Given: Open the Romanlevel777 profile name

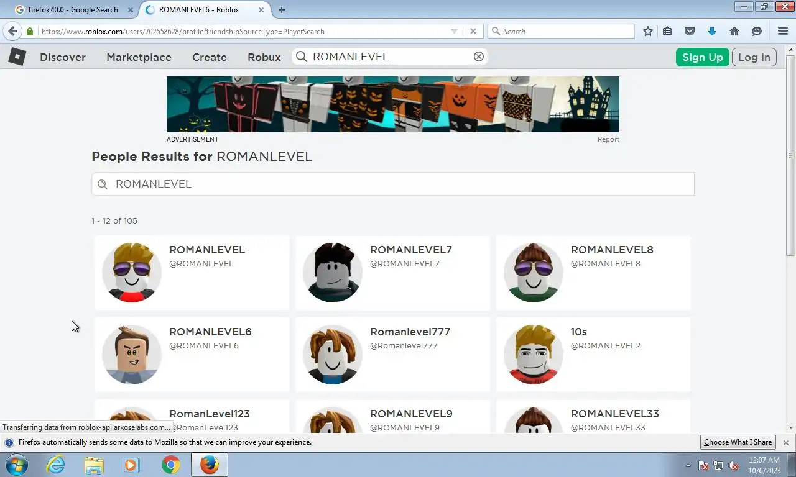Looking at the screenshot, I should coord(410,332).
